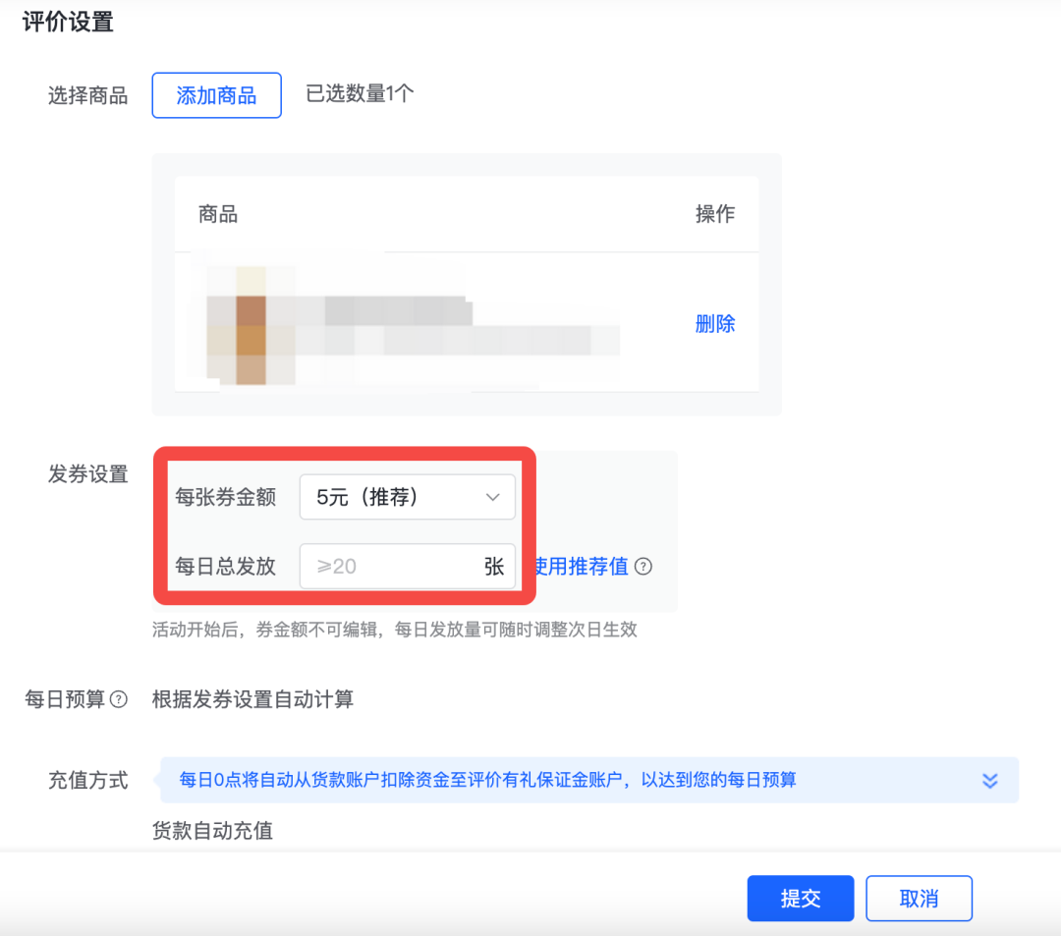Click 添加商品 to add a product

coord(216,95)
